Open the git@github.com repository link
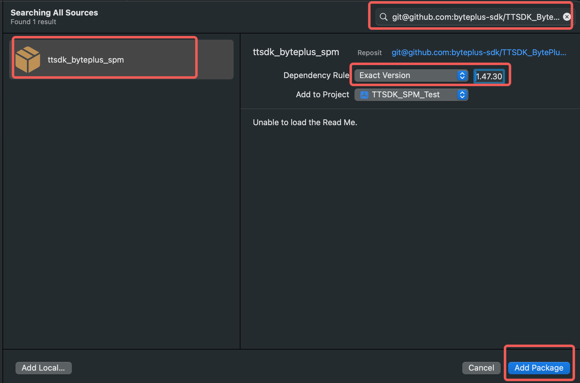The image size is (580, 383). [x=479, y=52]
